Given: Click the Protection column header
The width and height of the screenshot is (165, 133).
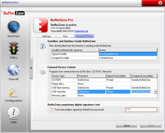Looking at the screenshot, I should [x=92, y=76].
